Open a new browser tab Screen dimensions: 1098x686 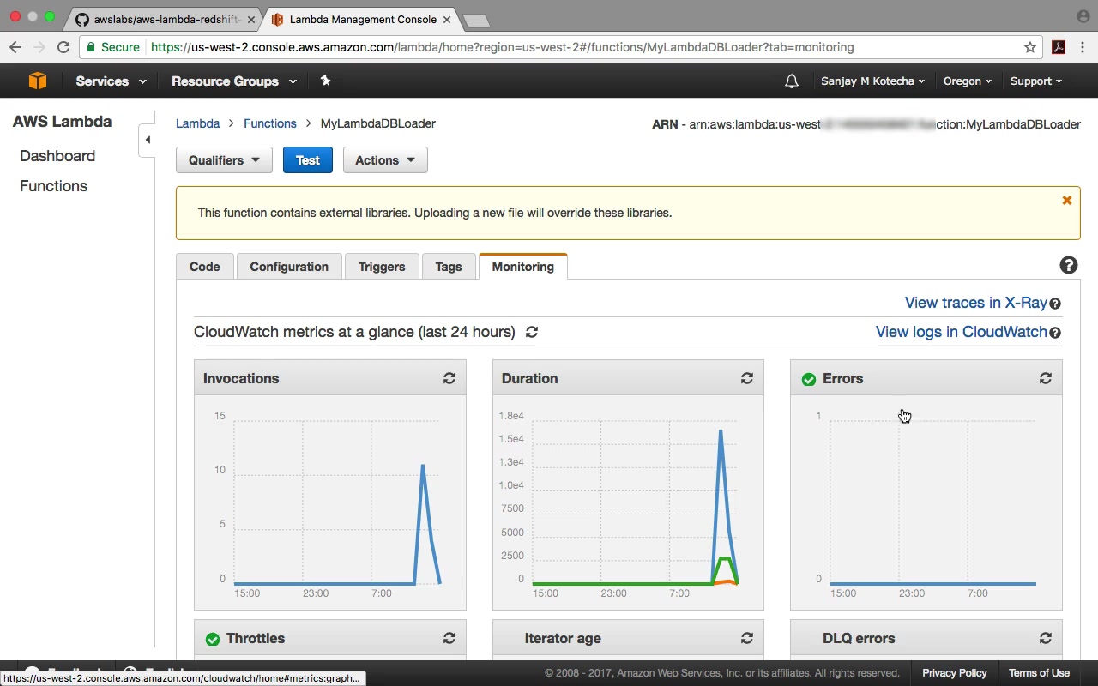pyautogui.click(x=475, y=20)
